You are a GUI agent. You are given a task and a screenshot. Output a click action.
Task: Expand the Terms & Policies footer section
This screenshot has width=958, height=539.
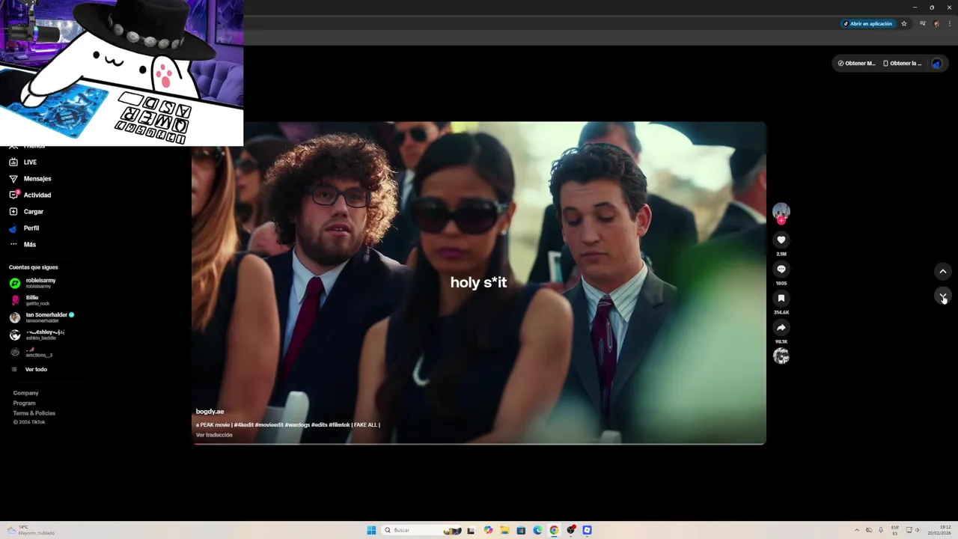(x=34, y=413)
